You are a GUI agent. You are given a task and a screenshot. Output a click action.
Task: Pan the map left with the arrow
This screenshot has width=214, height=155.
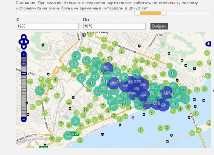click(x=21, y=42)
